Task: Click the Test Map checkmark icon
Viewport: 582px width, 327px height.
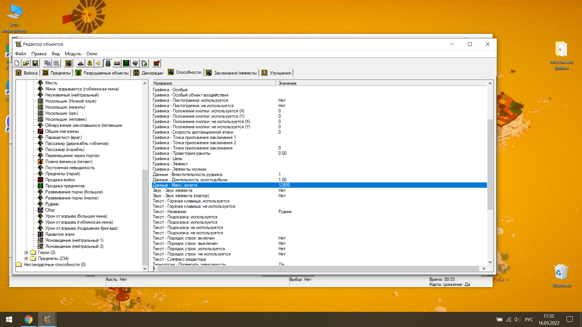Action: tap(156, 63)
